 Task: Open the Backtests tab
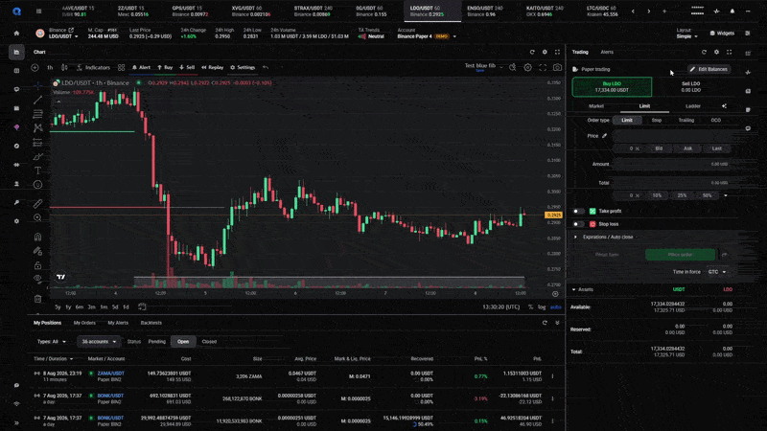point(151,323)
